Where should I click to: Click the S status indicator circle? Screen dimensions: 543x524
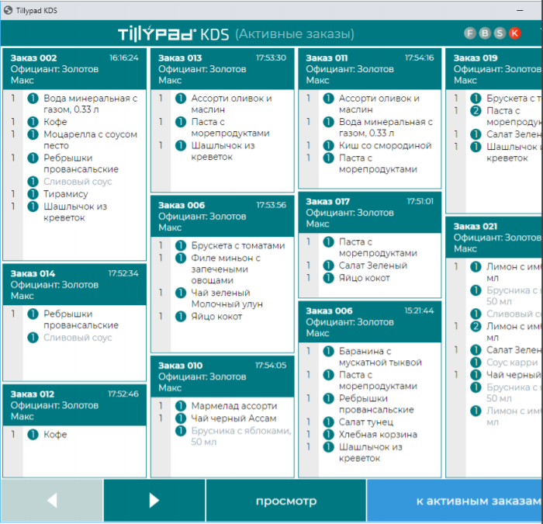coord(500,33)
